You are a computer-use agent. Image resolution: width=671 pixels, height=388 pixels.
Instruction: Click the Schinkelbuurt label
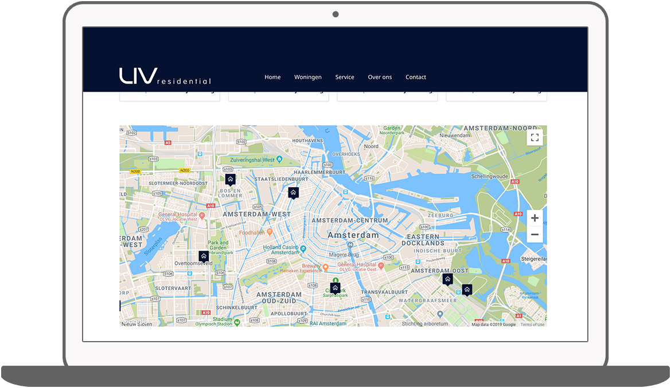pos(237,308)
